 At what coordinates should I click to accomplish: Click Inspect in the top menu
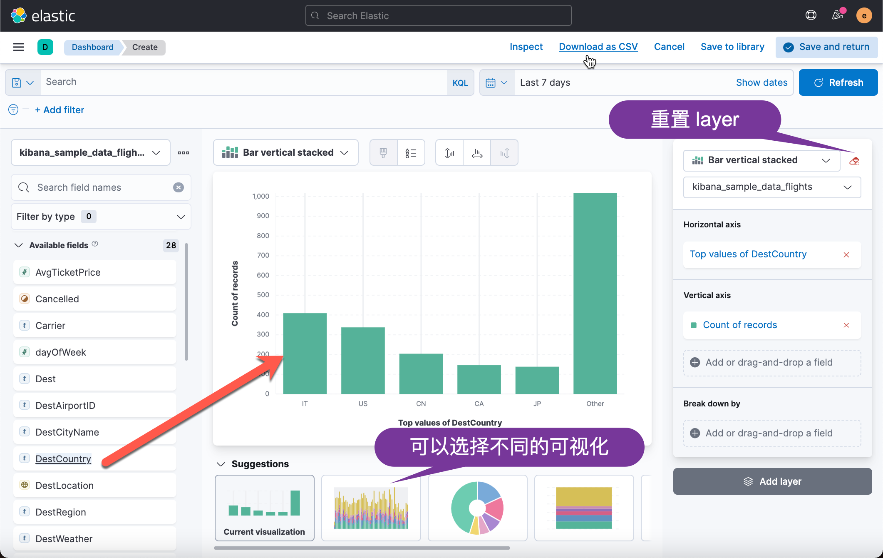click(x=526, y=47)
